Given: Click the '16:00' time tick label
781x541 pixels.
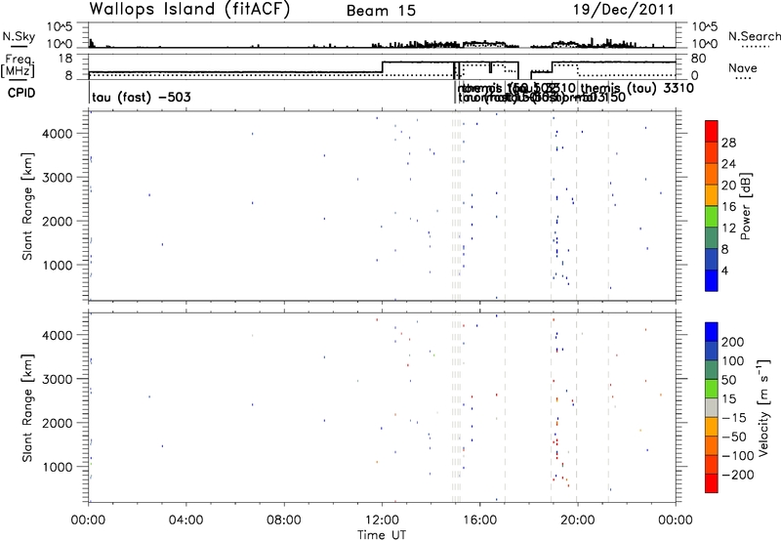Looking at the screenshot, I should coord(479,520).
